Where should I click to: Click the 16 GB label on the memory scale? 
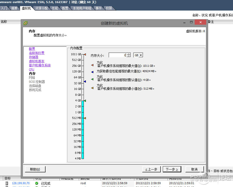(77, 89)
